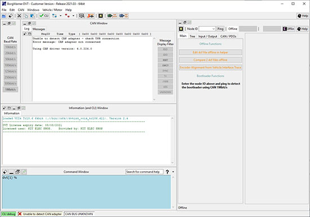Select 250kbit/s CAN baud rate

point(10,77)
